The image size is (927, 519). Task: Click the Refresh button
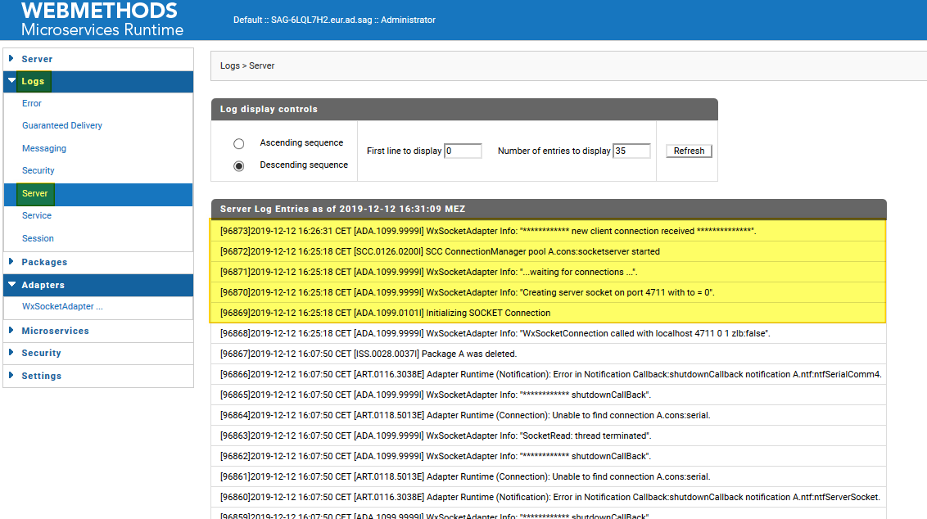[689, 151]
